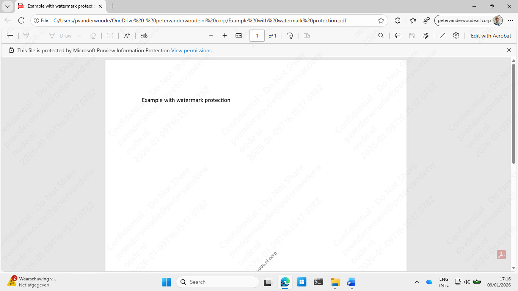Open a new browser tab
The width and height of the screenshot is (518, 291).
point(113,6)
